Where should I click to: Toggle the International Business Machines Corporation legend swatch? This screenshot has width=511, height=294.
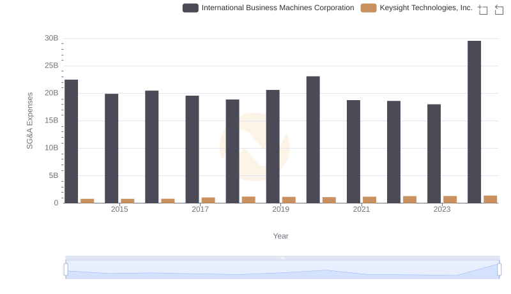(x=190, y=8)
